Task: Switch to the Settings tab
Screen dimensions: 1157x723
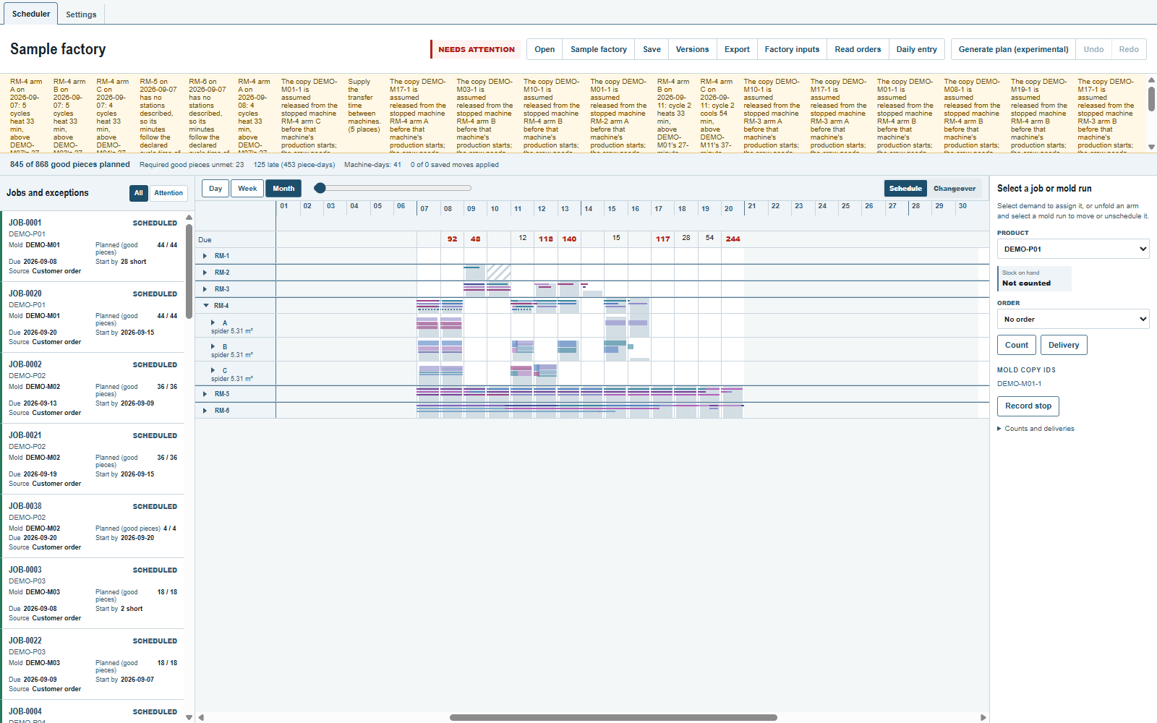Action: click(x=81, y=14)
